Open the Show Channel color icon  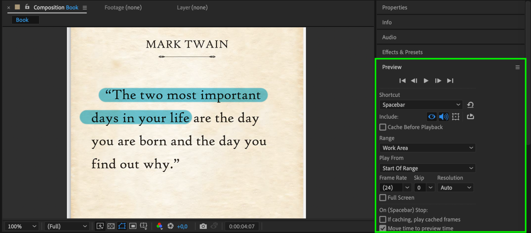pos(159,226)
